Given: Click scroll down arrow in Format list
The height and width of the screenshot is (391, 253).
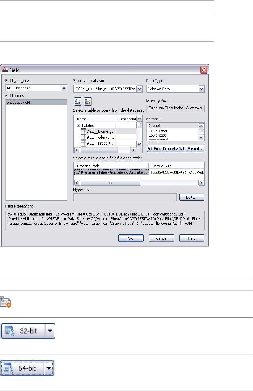Looking at the screenshot, I should point(201,137).
